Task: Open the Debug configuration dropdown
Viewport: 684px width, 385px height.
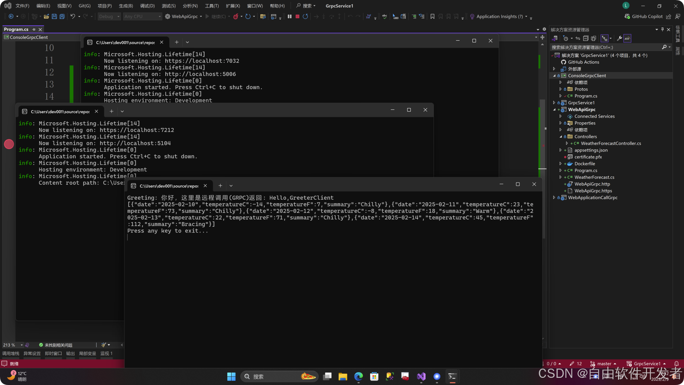Action: tap(109, 16)
